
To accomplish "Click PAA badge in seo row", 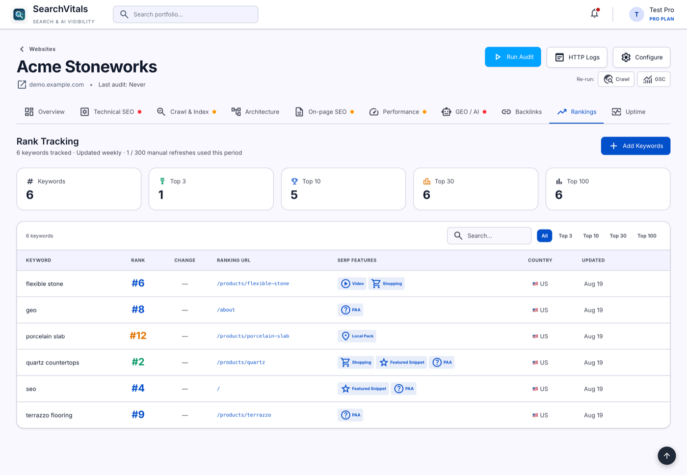I will tap(404, 389).
